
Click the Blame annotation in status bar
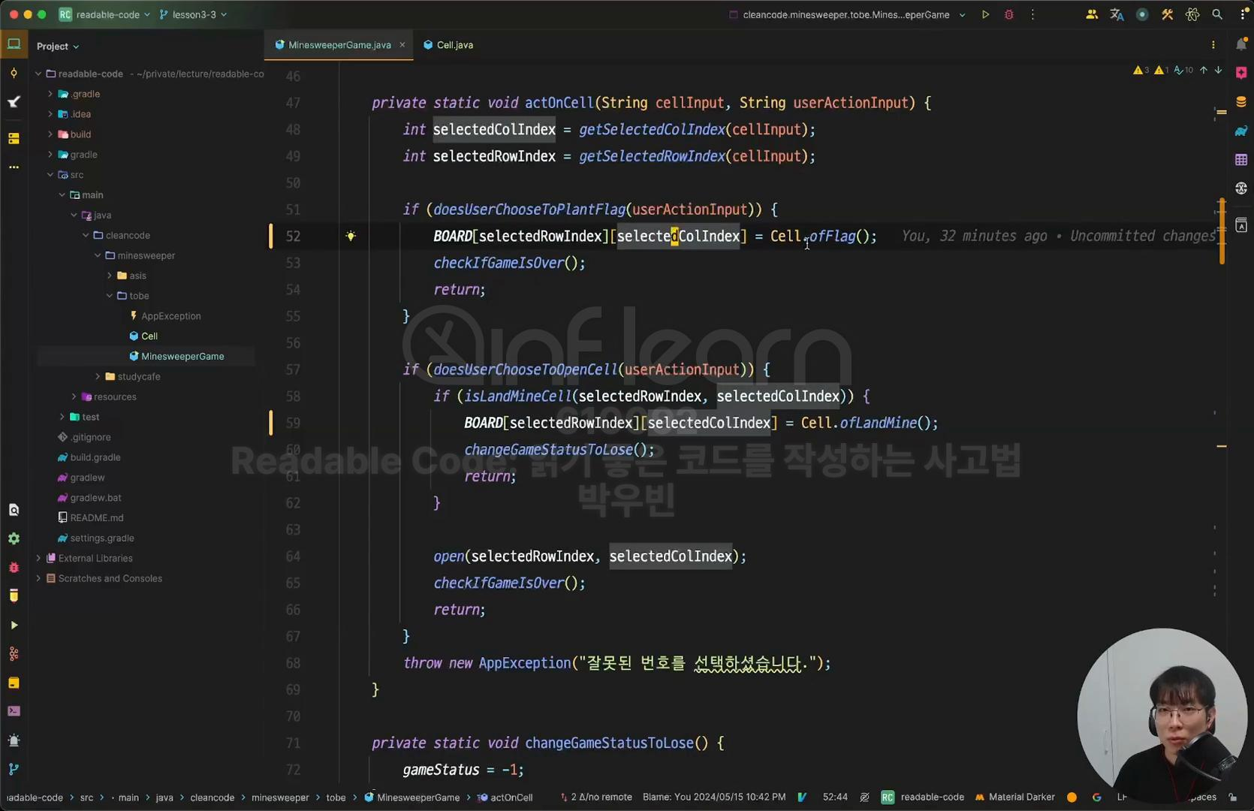714,797
